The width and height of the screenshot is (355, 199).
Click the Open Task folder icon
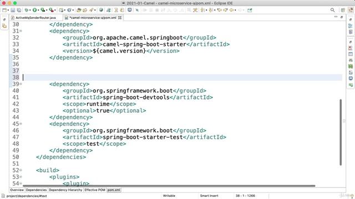click(85, 10)
